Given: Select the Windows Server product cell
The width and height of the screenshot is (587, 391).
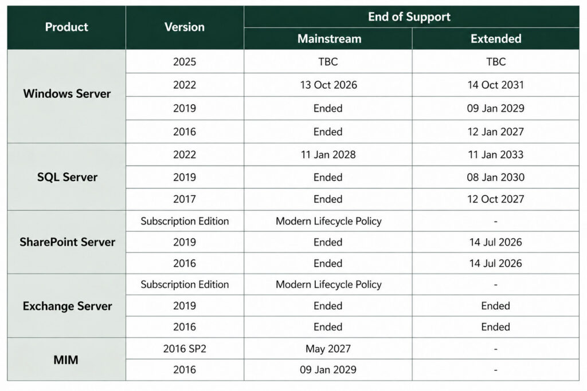Looking at the screenshot, I should 66,94.
